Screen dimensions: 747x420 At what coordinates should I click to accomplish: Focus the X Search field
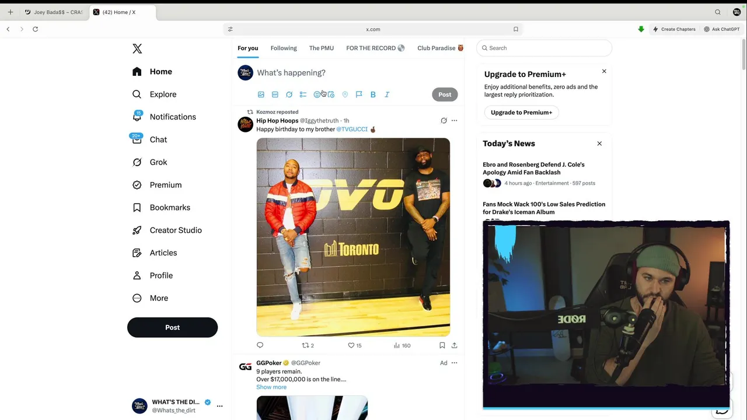click(x=544, y=48)
